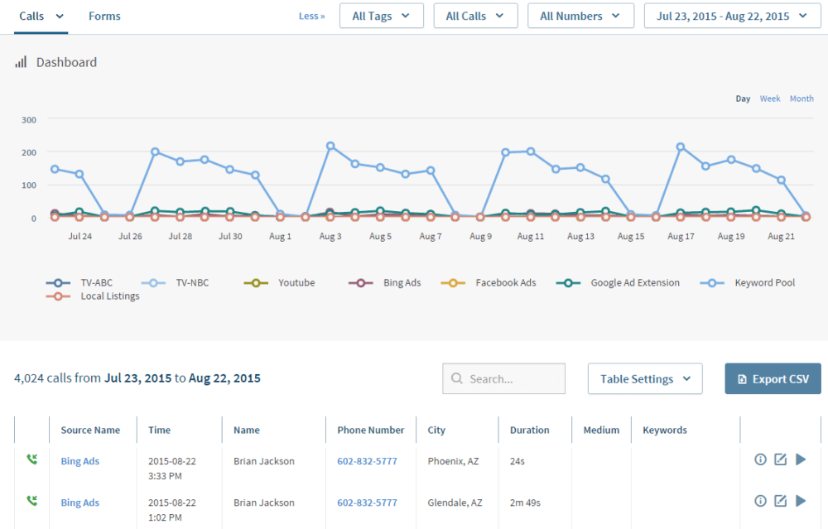Screen dimensions: 828x529
Task: Click the Dashboard bar chart icon
Action: click(21, 62)
